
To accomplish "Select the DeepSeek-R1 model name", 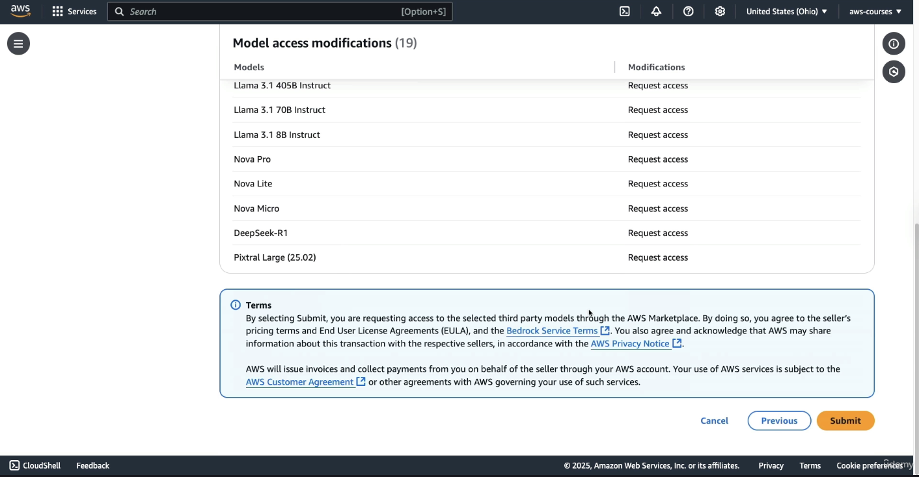I will point(260,233).
